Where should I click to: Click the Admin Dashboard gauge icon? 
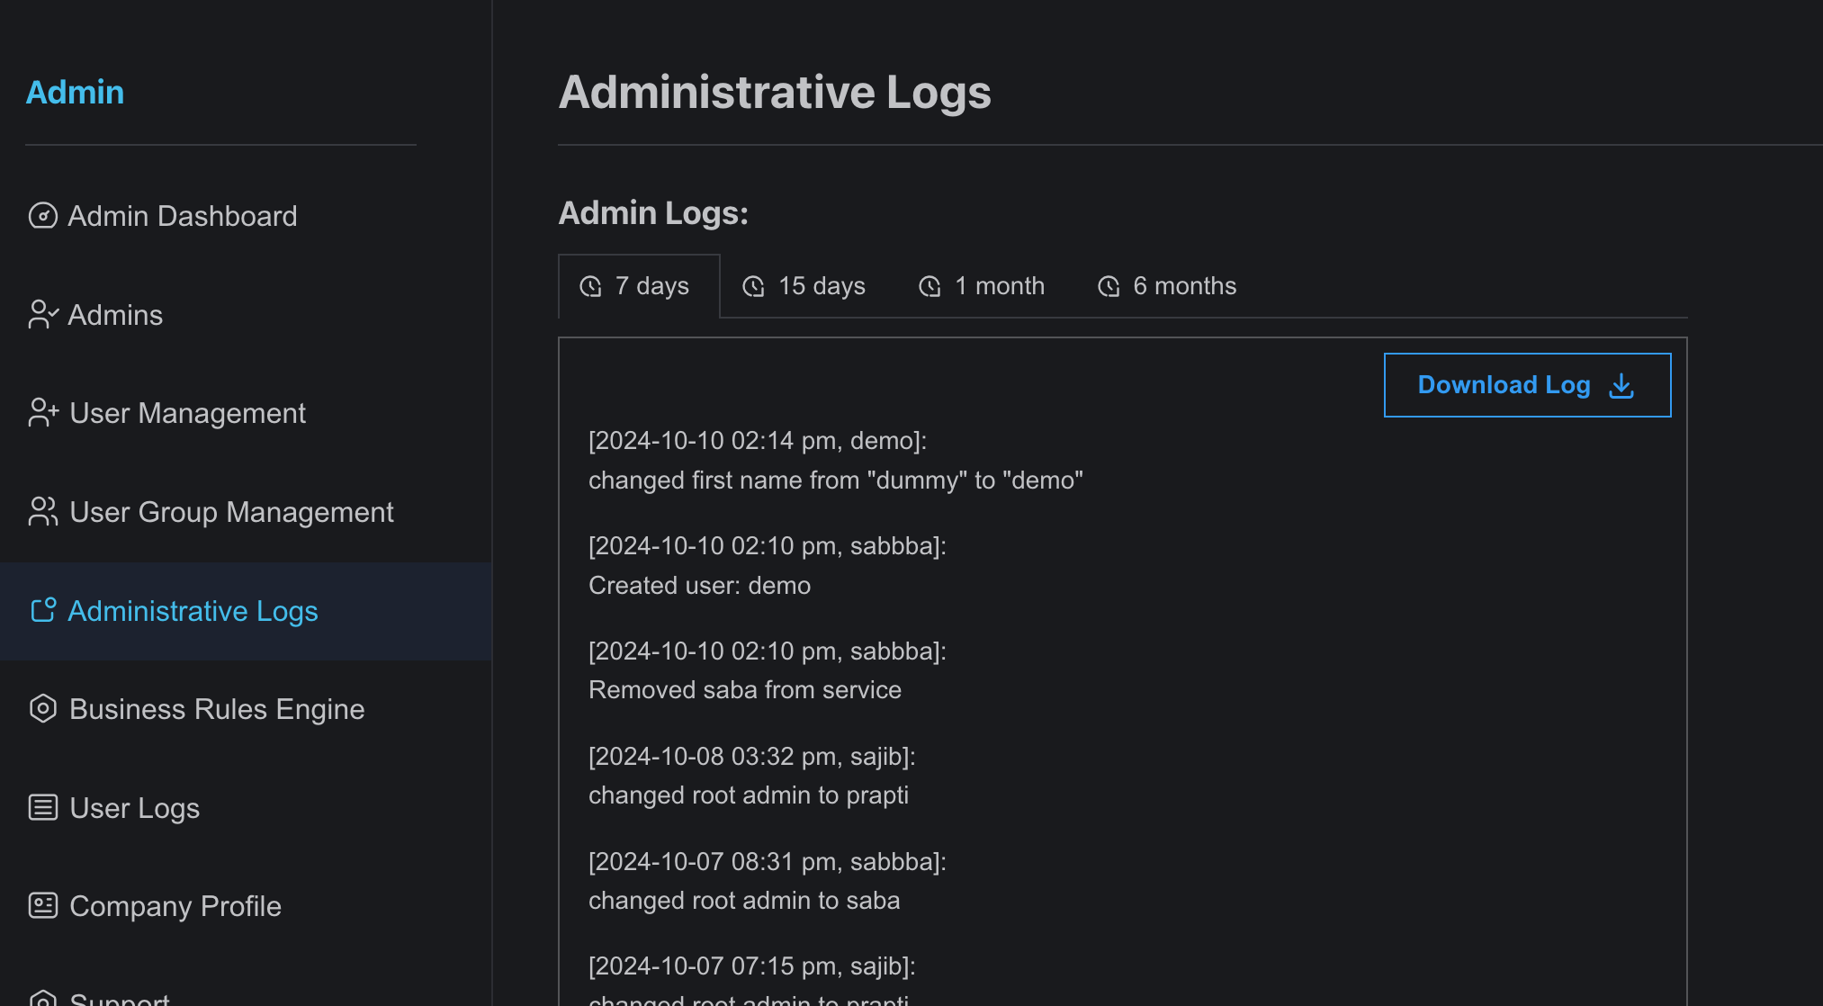coord(43,216)
